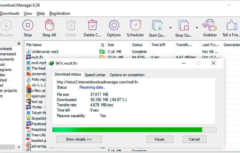Click the Stop All hand icon
Viewport: 240px width, 153px height.
(49, 25)
